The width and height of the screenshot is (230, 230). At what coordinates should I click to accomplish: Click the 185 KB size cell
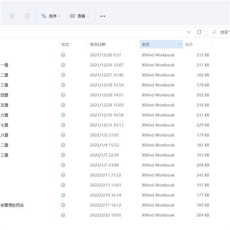203,205
